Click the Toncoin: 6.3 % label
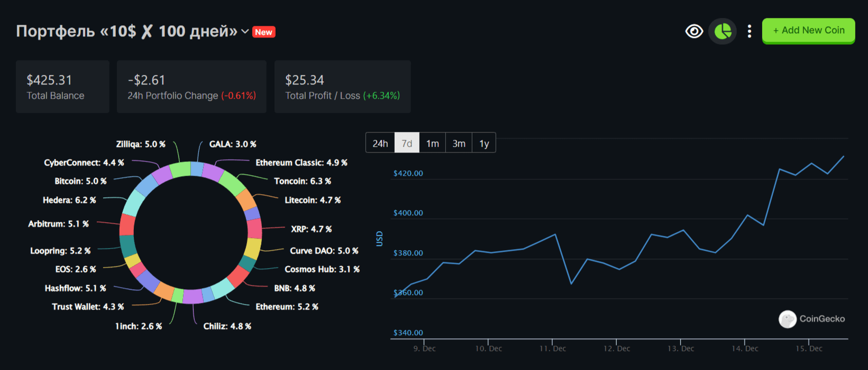This screenshot has height=370, width=868. pyautogui.click(x=303, y=181)
